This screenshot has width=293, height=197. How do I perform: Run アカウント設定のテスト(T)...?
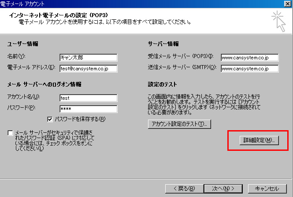click(179, 124)
